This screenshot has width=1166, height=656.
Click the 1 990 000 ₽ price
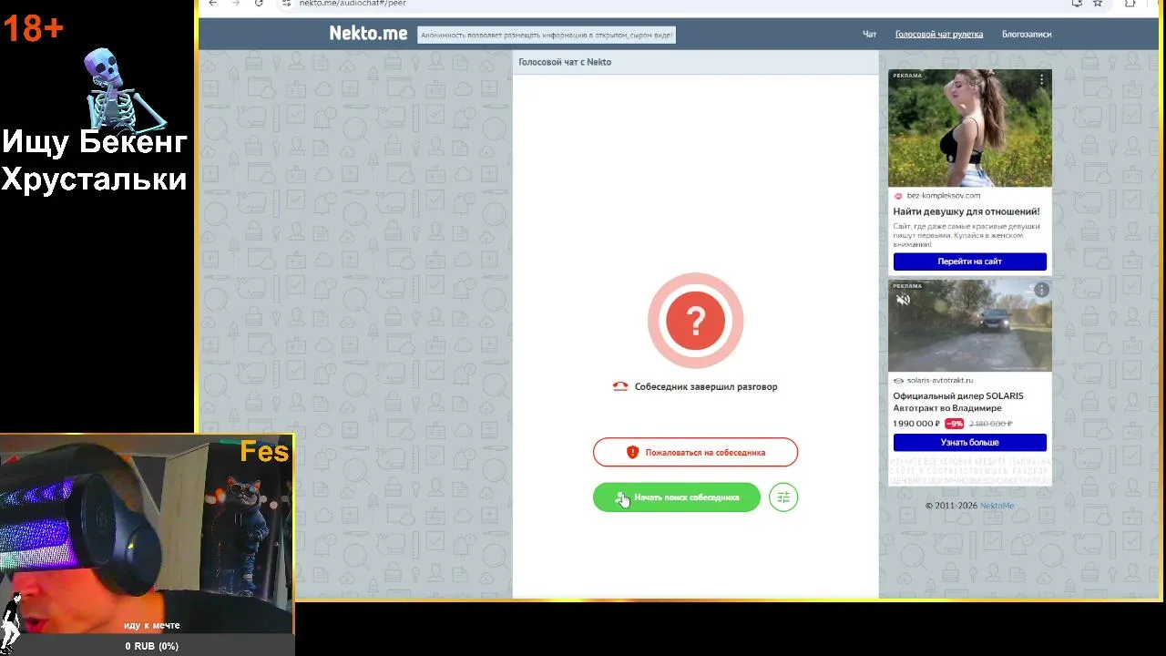coord(915,424)
